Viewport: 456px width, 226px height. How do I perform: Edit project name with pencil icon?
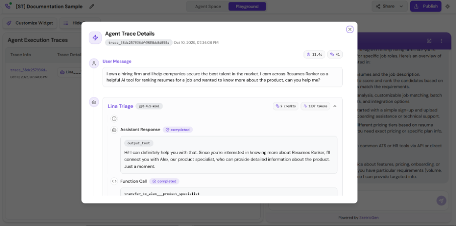92,7
